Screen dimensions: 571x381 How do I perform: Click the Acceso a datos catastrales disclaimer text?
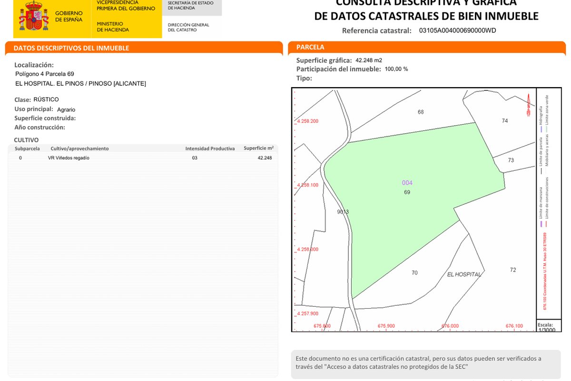pos(419,362)
